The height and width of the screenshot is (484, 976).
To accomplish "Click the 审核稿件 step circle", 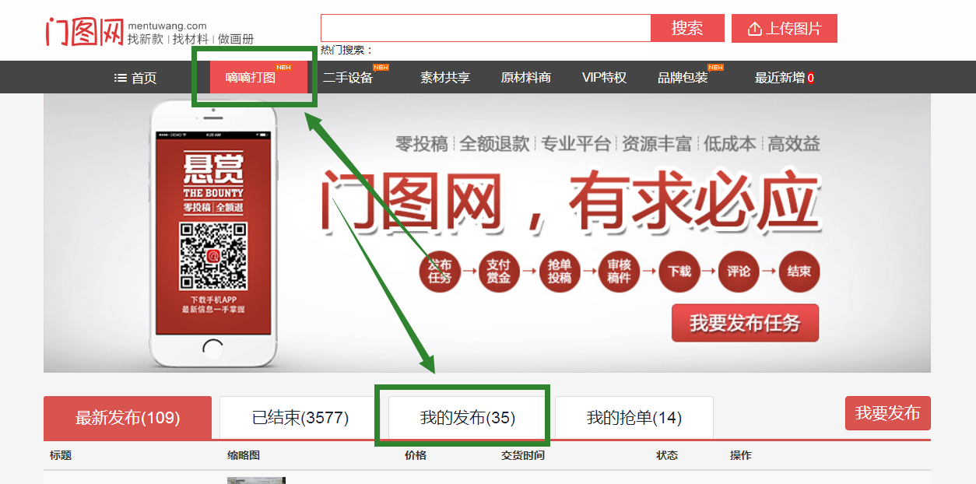I will [x=619, y=272].
